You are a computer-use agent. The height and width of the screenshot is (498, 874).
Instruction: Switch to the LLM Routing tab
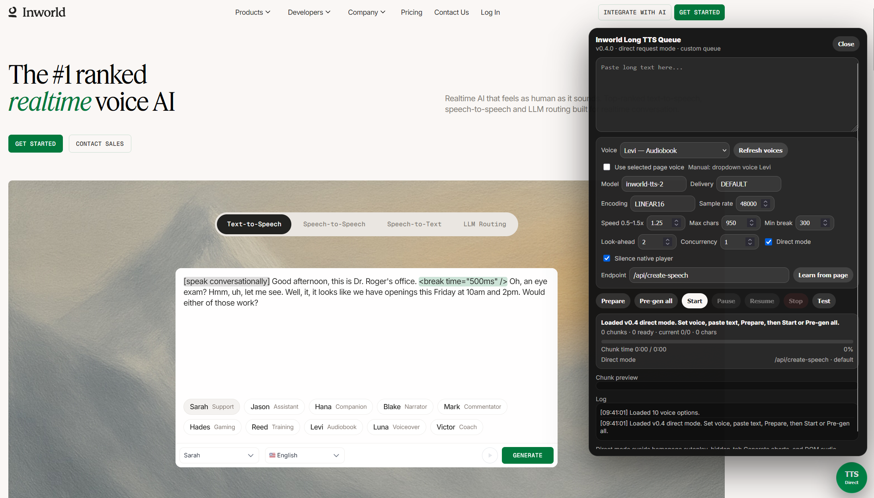tap(485, 224)
